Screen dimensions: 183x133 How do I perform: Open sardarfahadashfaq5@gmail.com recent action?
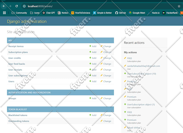click(x=143, y=66)
